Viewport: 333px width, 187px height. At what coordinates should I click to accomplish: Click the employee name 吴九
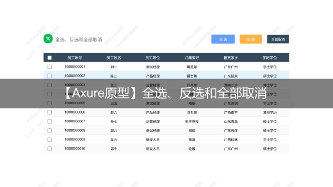pos(114,140)
